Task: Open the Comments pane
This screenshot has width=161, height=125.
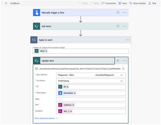Action: click(109, 3)
